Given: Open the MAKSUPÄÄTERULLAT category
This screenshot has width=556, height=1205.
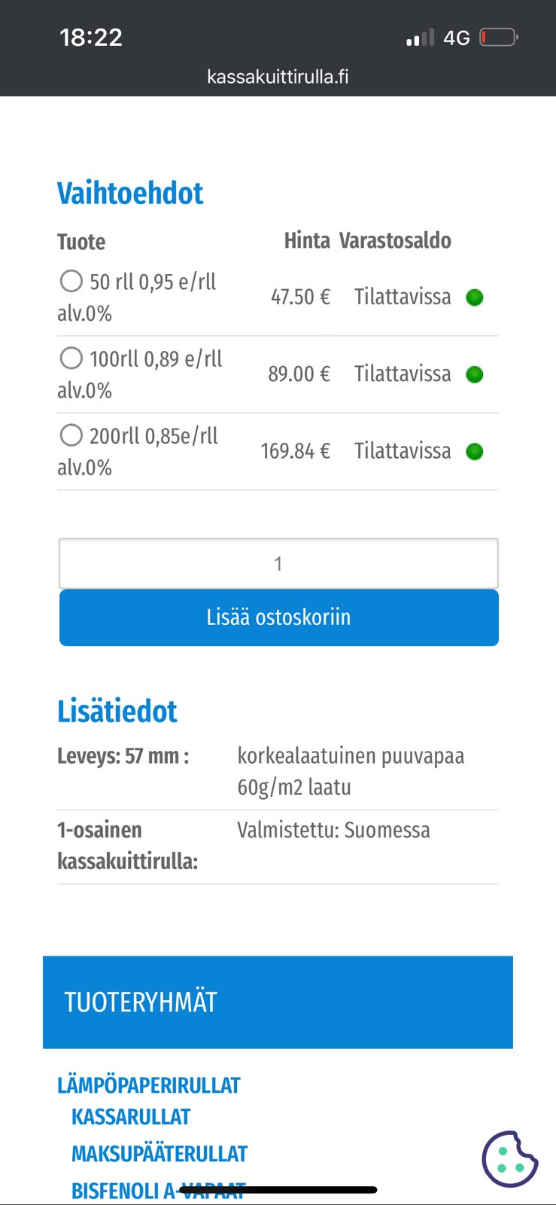Looking at the screenshot, I should (159, 1152).
